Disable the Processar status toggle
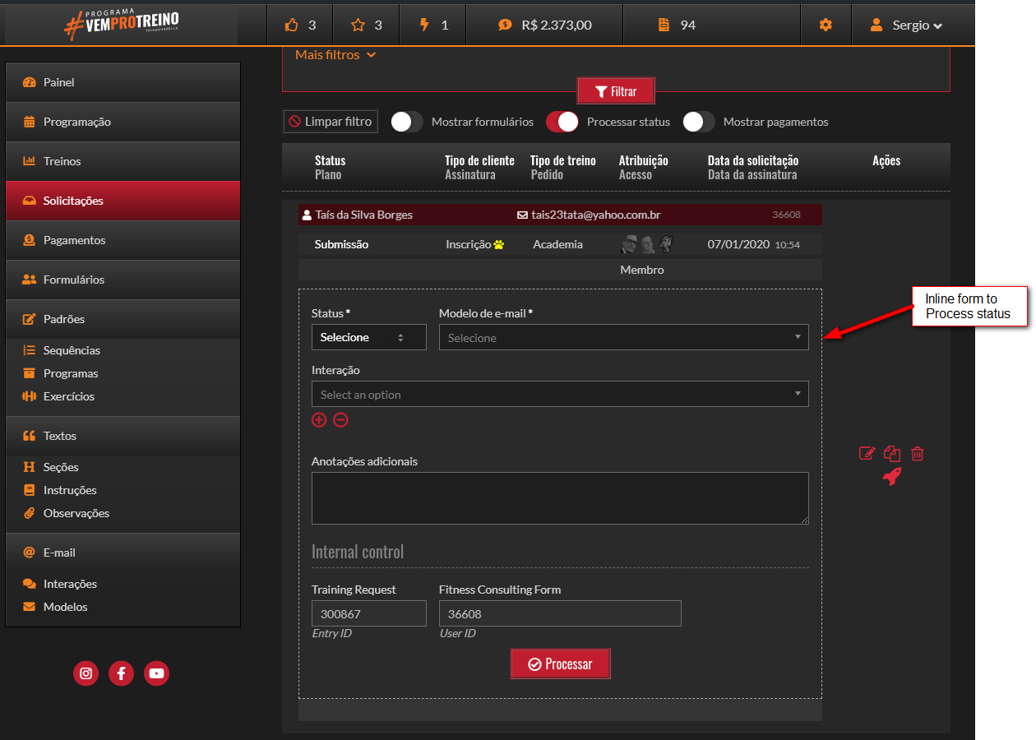 click(x=562, y=122)
